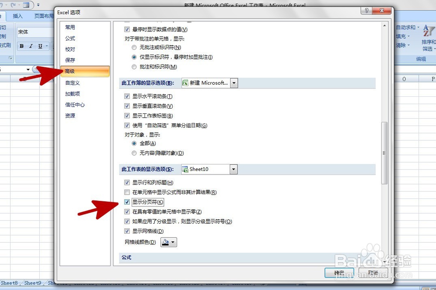The width and height of the screenshot is (436, 290).
Task: Toggle 显示分页符 checkbox
Action: pos(127,202)
